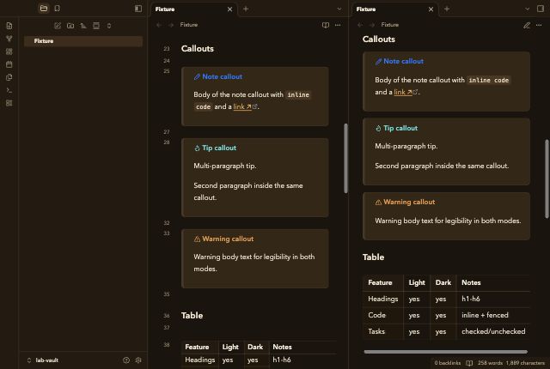Screen dimensions: 550x369
Task: Click Tip callout title in the preview
Action: [400, 128]
